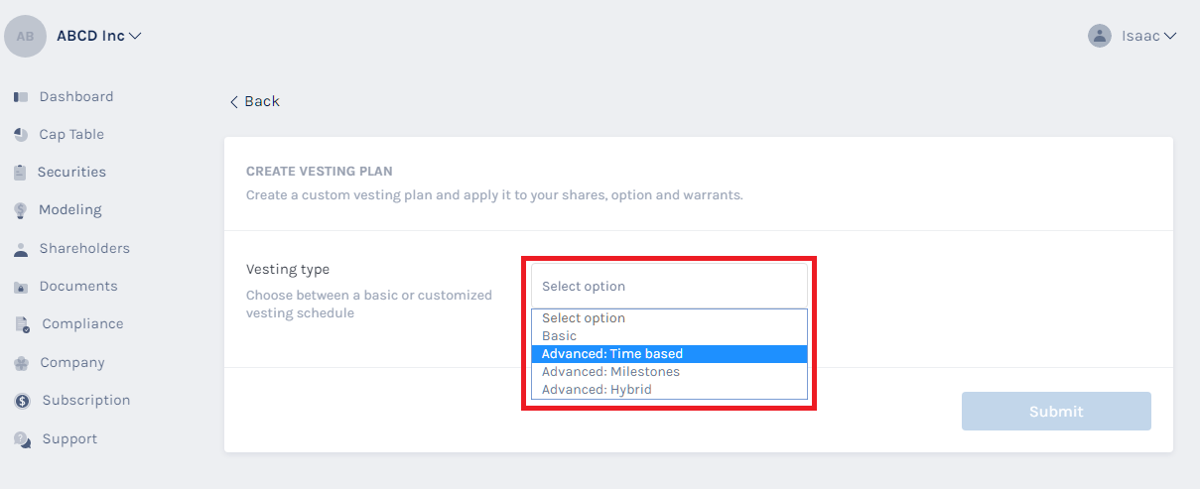Click the Shareholders person icon

(x=20, y=249)
